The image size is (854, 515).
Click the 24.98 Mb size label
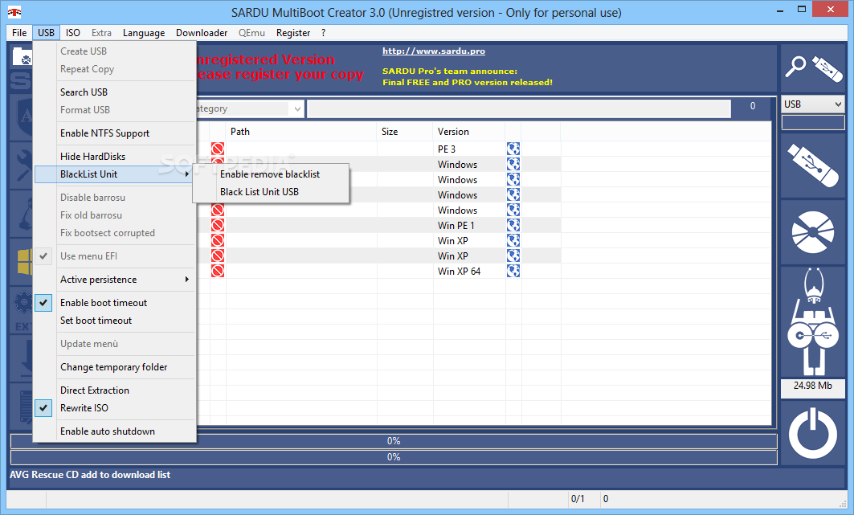[812, 386]
